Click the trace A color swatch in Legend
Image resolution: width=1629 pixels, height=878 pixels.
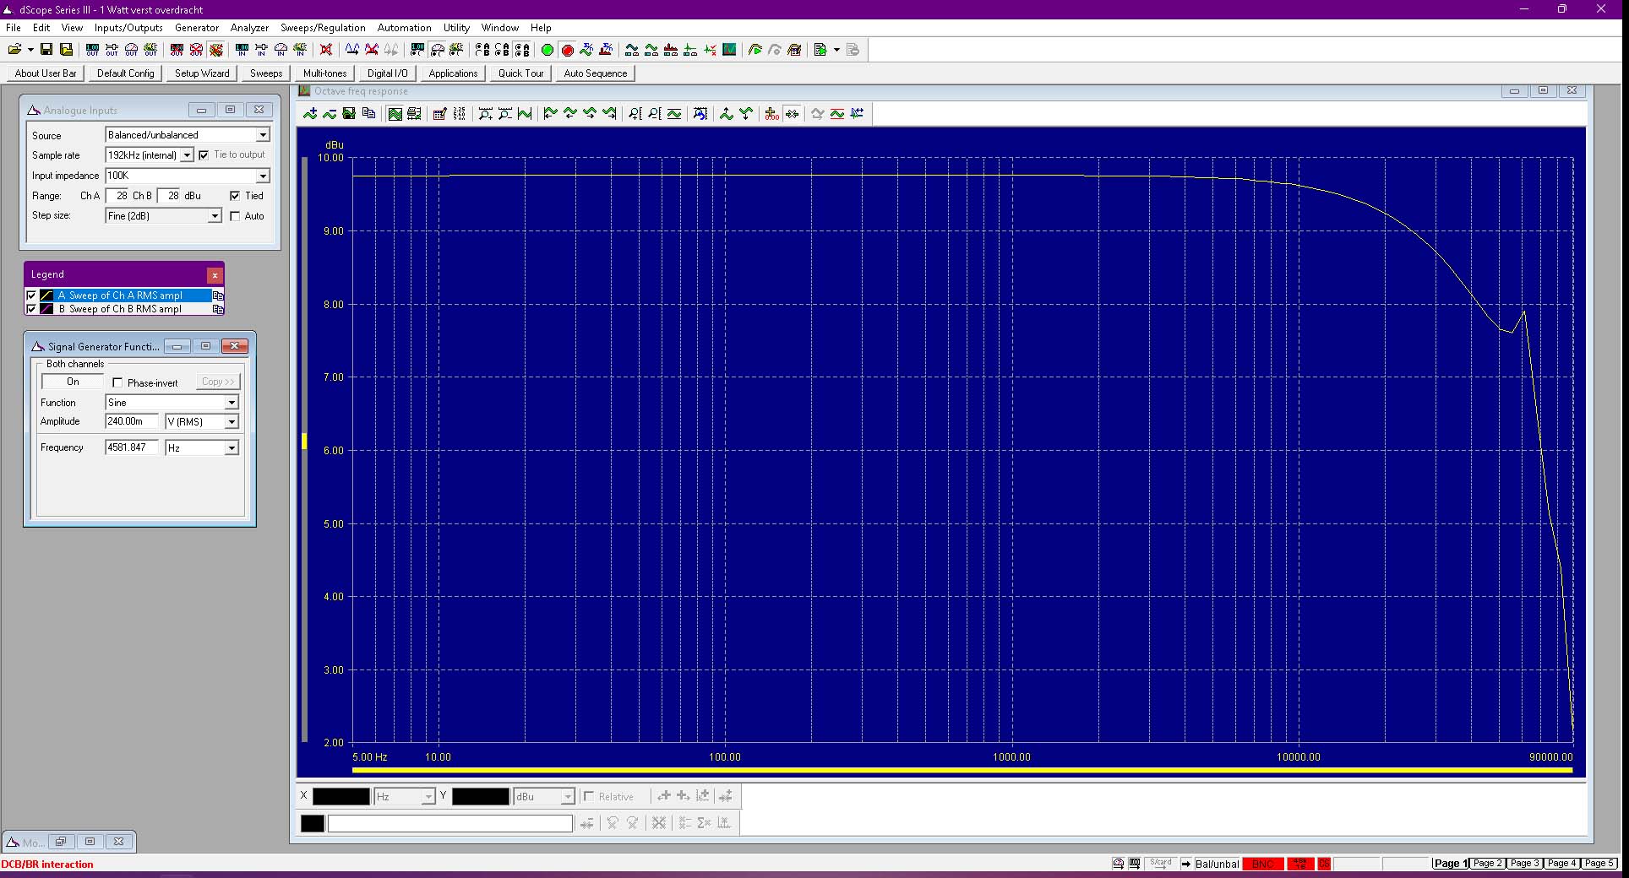coord(46,295)
